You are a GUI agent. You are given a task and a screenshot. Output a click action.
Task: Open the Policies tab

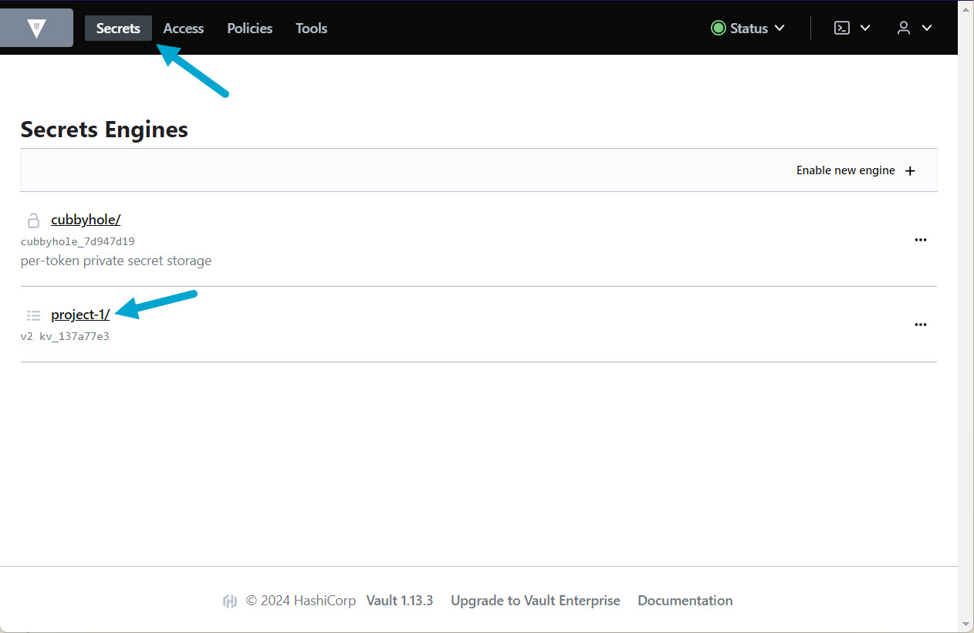pos(249,29)
